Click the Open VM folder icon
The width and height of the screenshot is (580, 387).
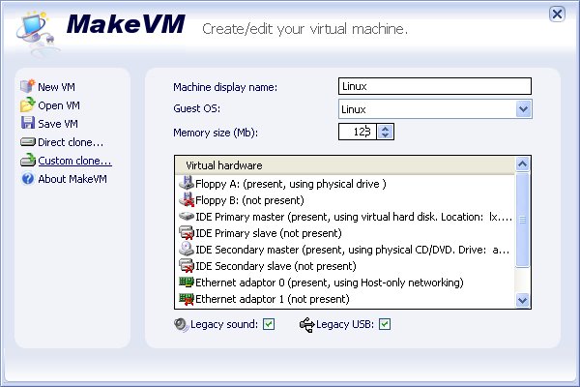tap(27, 105)
